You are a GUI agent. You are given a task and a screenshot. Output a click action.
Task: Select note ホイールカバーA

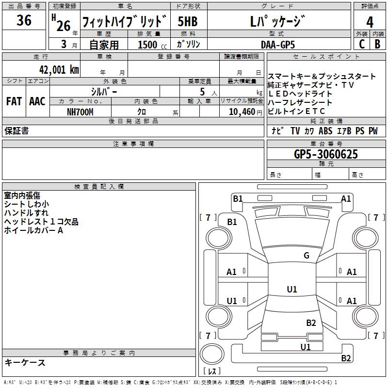click(x=33, y=230)
